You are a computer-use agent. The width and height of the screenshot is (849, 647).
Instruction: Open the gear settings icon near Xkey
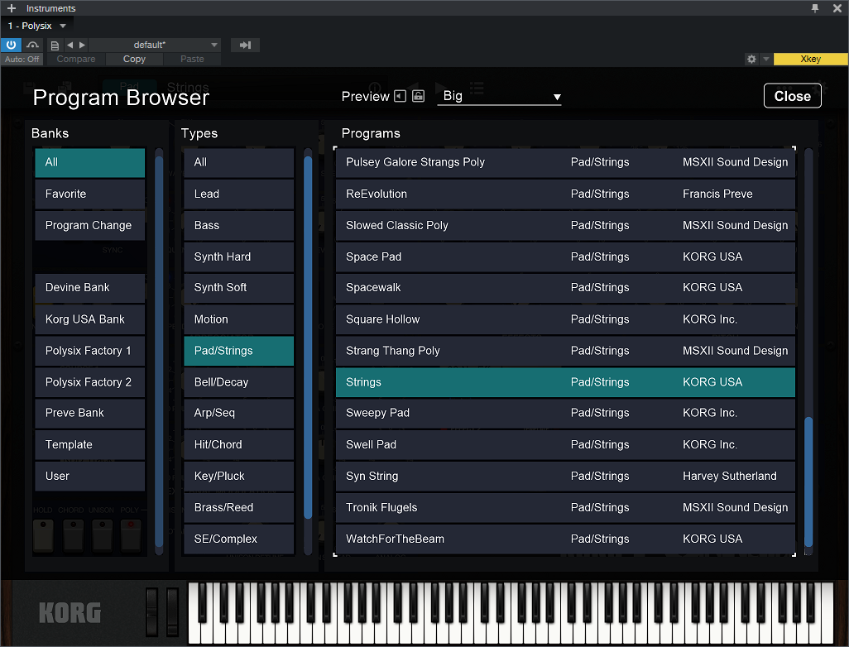(751, 59)
